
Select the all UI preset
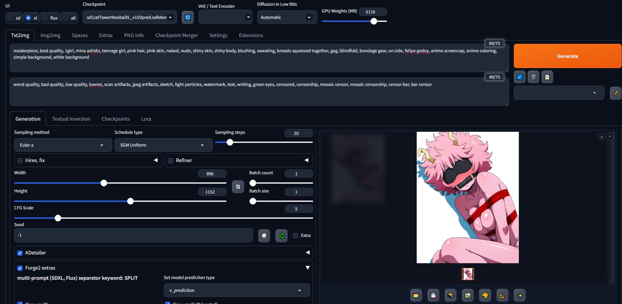[69, 18]
